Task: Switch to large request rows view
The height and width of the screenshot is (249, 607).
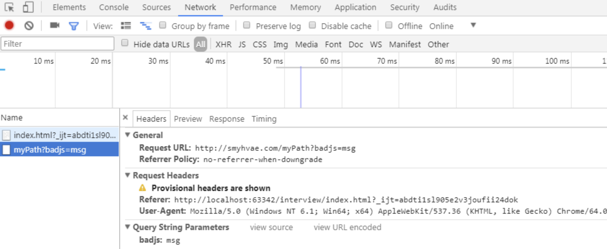Action: click(126, 26)
